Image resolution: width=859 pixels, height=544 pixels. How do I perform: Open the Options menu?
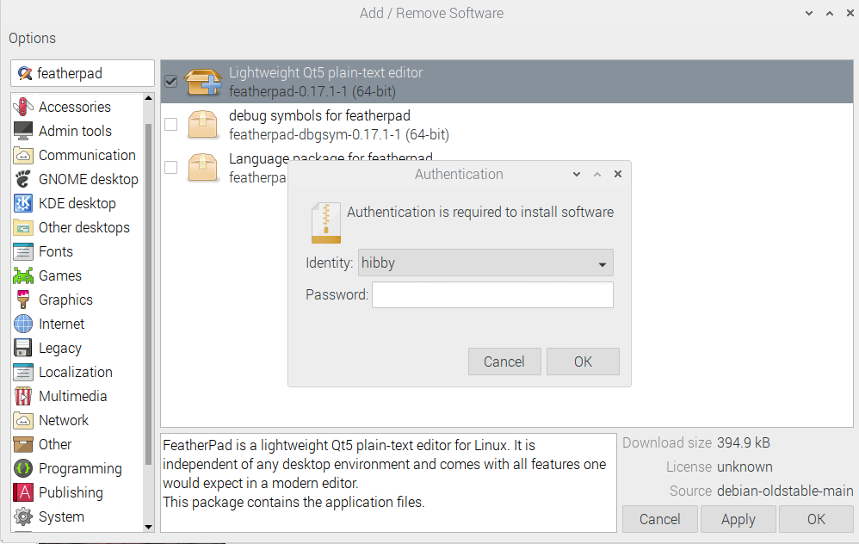tap(32, 38)
